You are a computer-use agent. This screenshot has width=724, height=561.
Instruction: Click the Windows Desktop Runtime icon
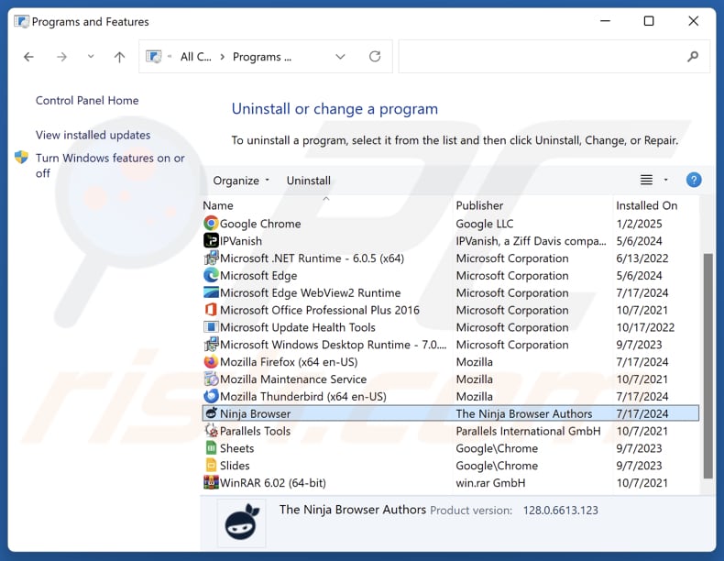pos(211,345)
